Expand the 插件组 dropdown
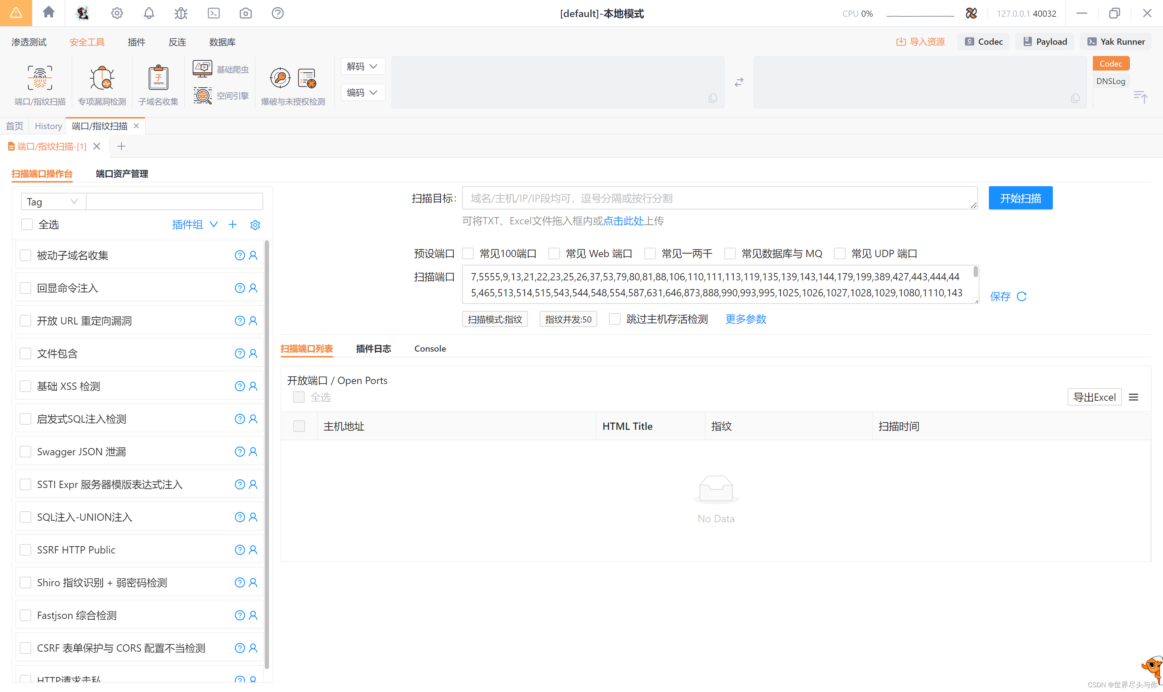Viewport: 1163px width, 692px height. [x=195, y=224]
